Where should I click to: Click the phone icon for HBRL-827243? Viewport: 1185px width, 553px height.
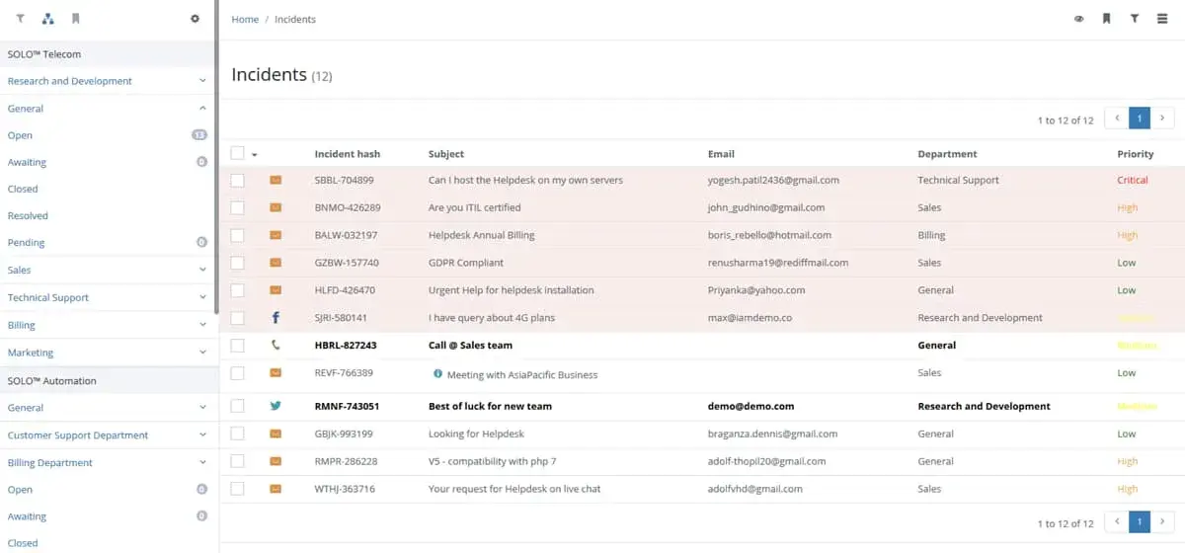(x=276, y=346)
